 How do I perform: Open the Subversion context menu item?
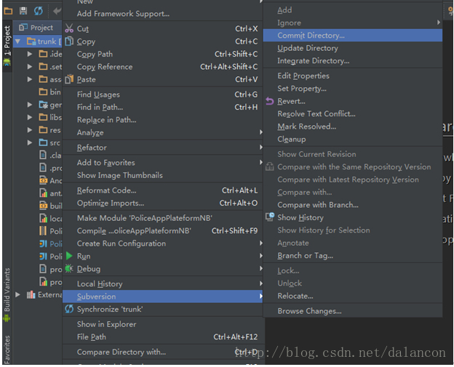tap(162, 297)
